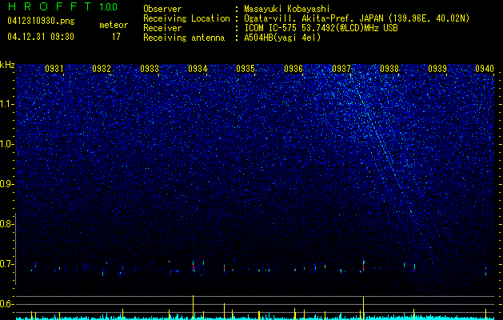Click the 0931 time marker
The width and height of the screenshot is (503, 320).
54,69
